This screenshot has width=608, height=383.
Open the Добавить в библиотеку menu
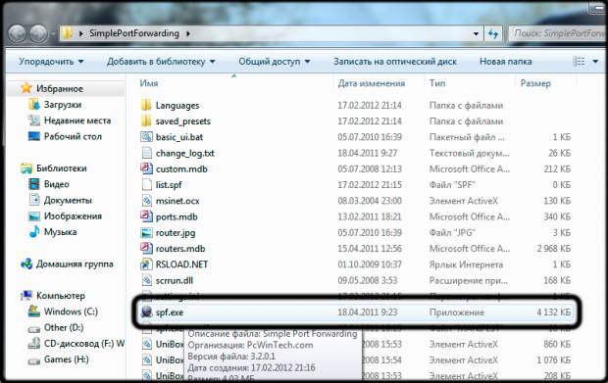(x=161, y=61)
